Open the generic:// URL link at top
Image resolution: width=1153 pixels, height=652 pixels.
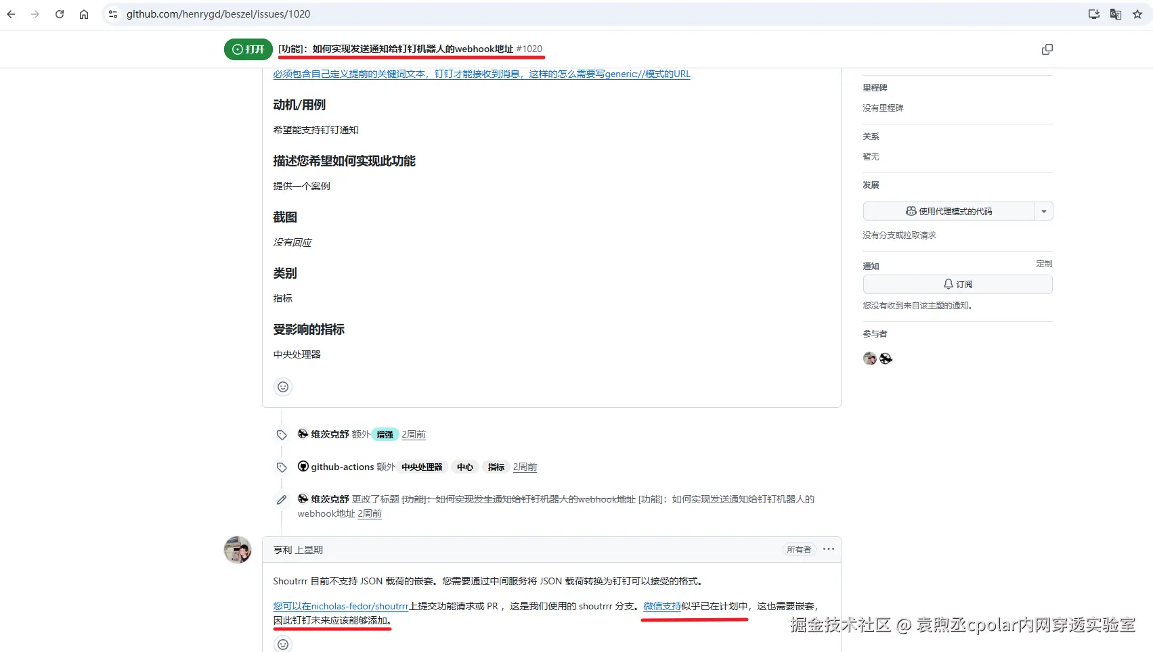click(x=481, y=74)
